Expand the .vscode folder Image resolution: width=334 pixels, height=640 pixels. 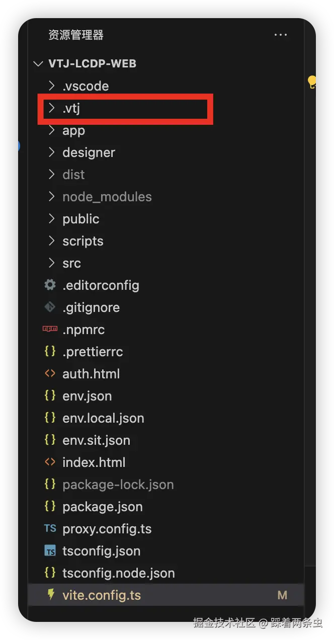coord(51,86)
